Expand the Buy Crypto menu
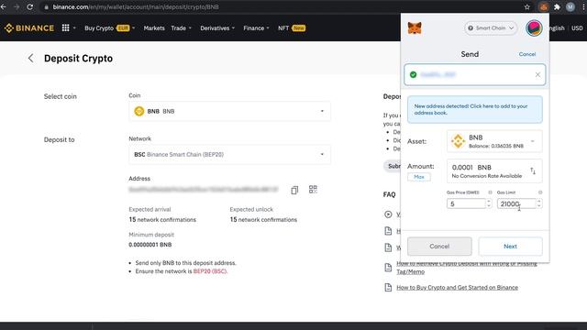The width and height of the screenshot is (587, 330). point(109,28)
